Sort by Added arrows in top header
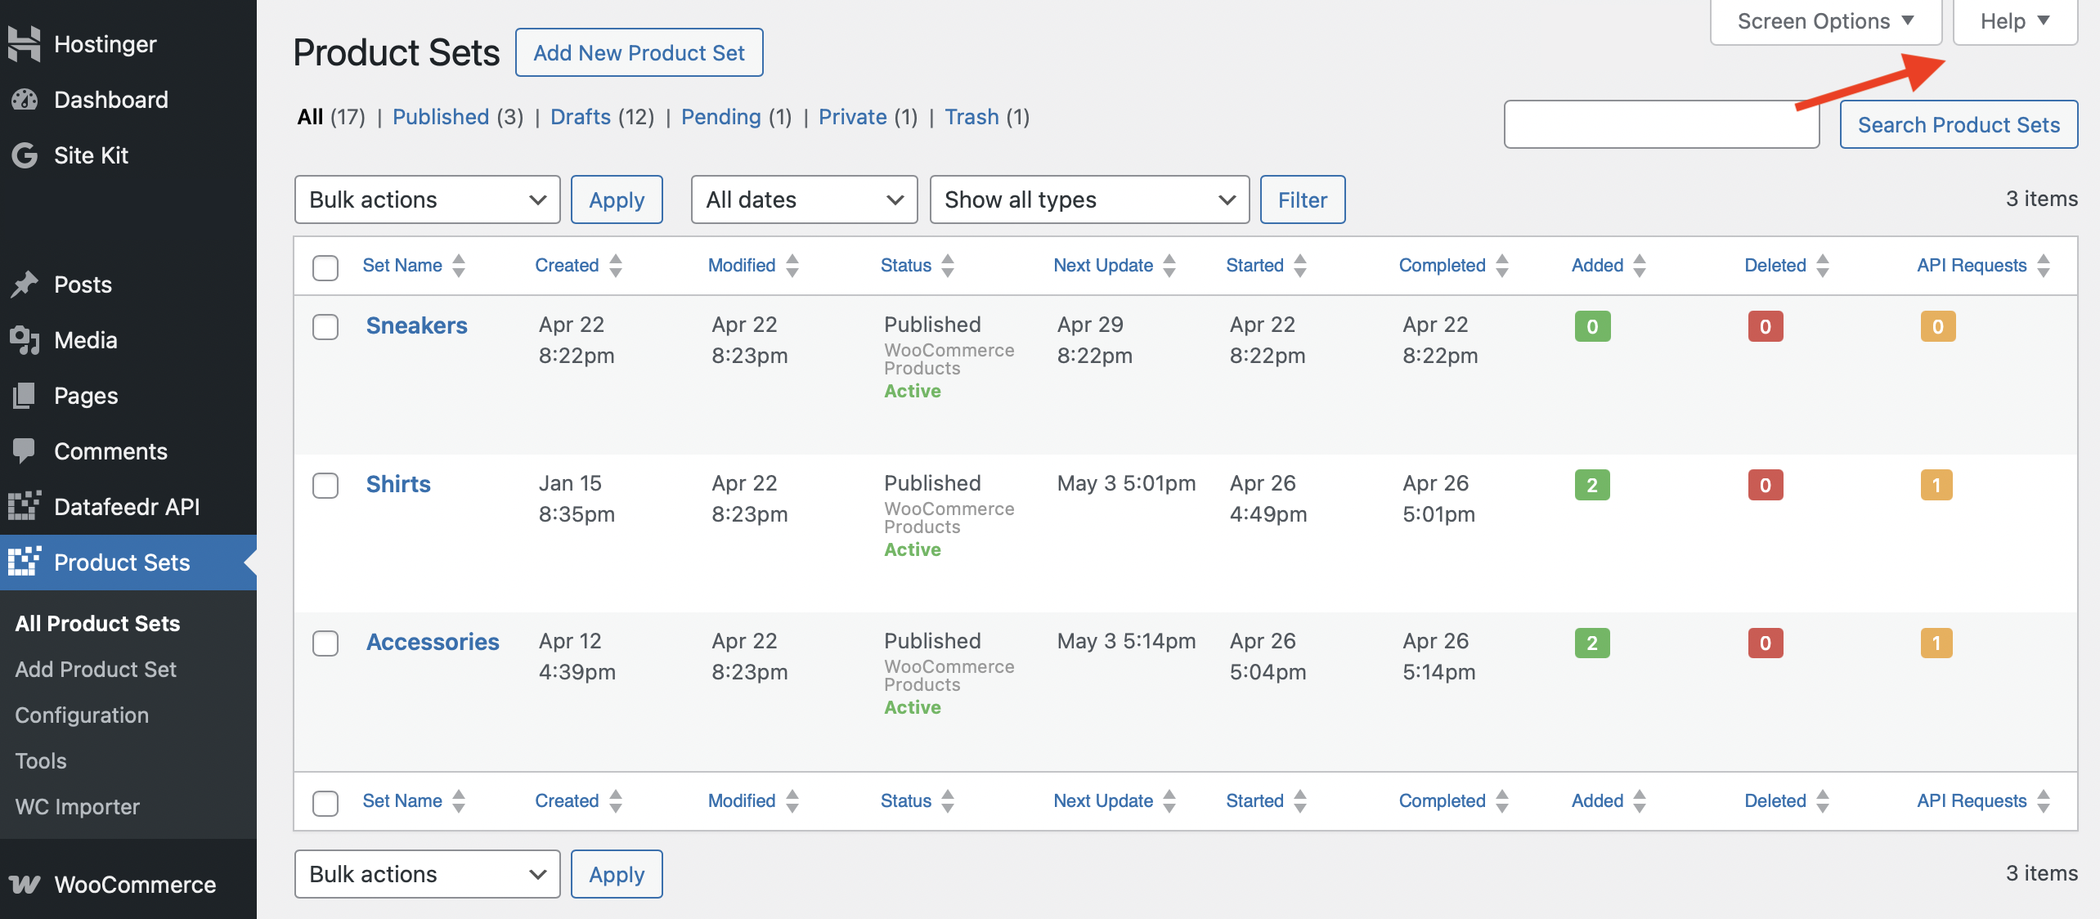Screen dimensions: 2100x919 click(x=1640, y=266)
